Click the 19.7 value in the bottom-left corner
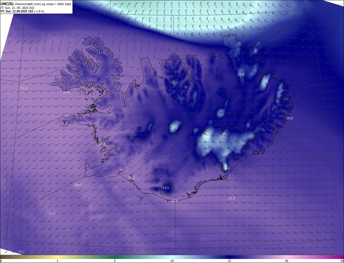344x263 pixels. coord(21,252)
